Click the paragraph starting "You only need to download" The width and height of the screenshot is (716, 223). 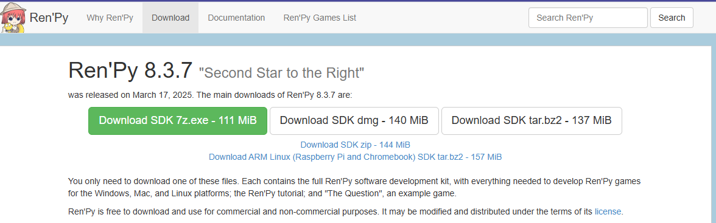click(x=354, y=187)
